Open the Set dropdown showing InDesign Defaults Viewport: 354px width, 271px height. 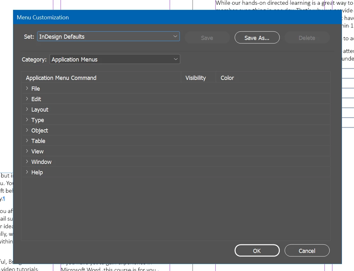108,36
